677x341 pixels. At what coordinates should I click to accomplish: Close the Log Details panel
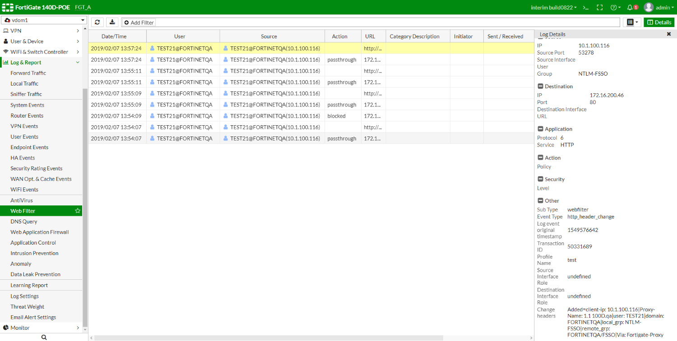point(669,34)
